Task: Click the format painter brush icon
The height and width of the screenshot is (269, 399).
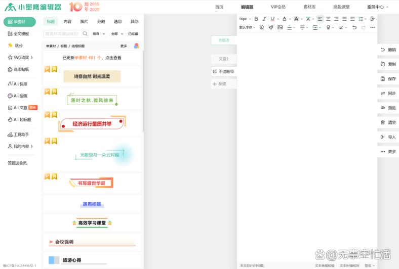Action: (x=271, y=27)
